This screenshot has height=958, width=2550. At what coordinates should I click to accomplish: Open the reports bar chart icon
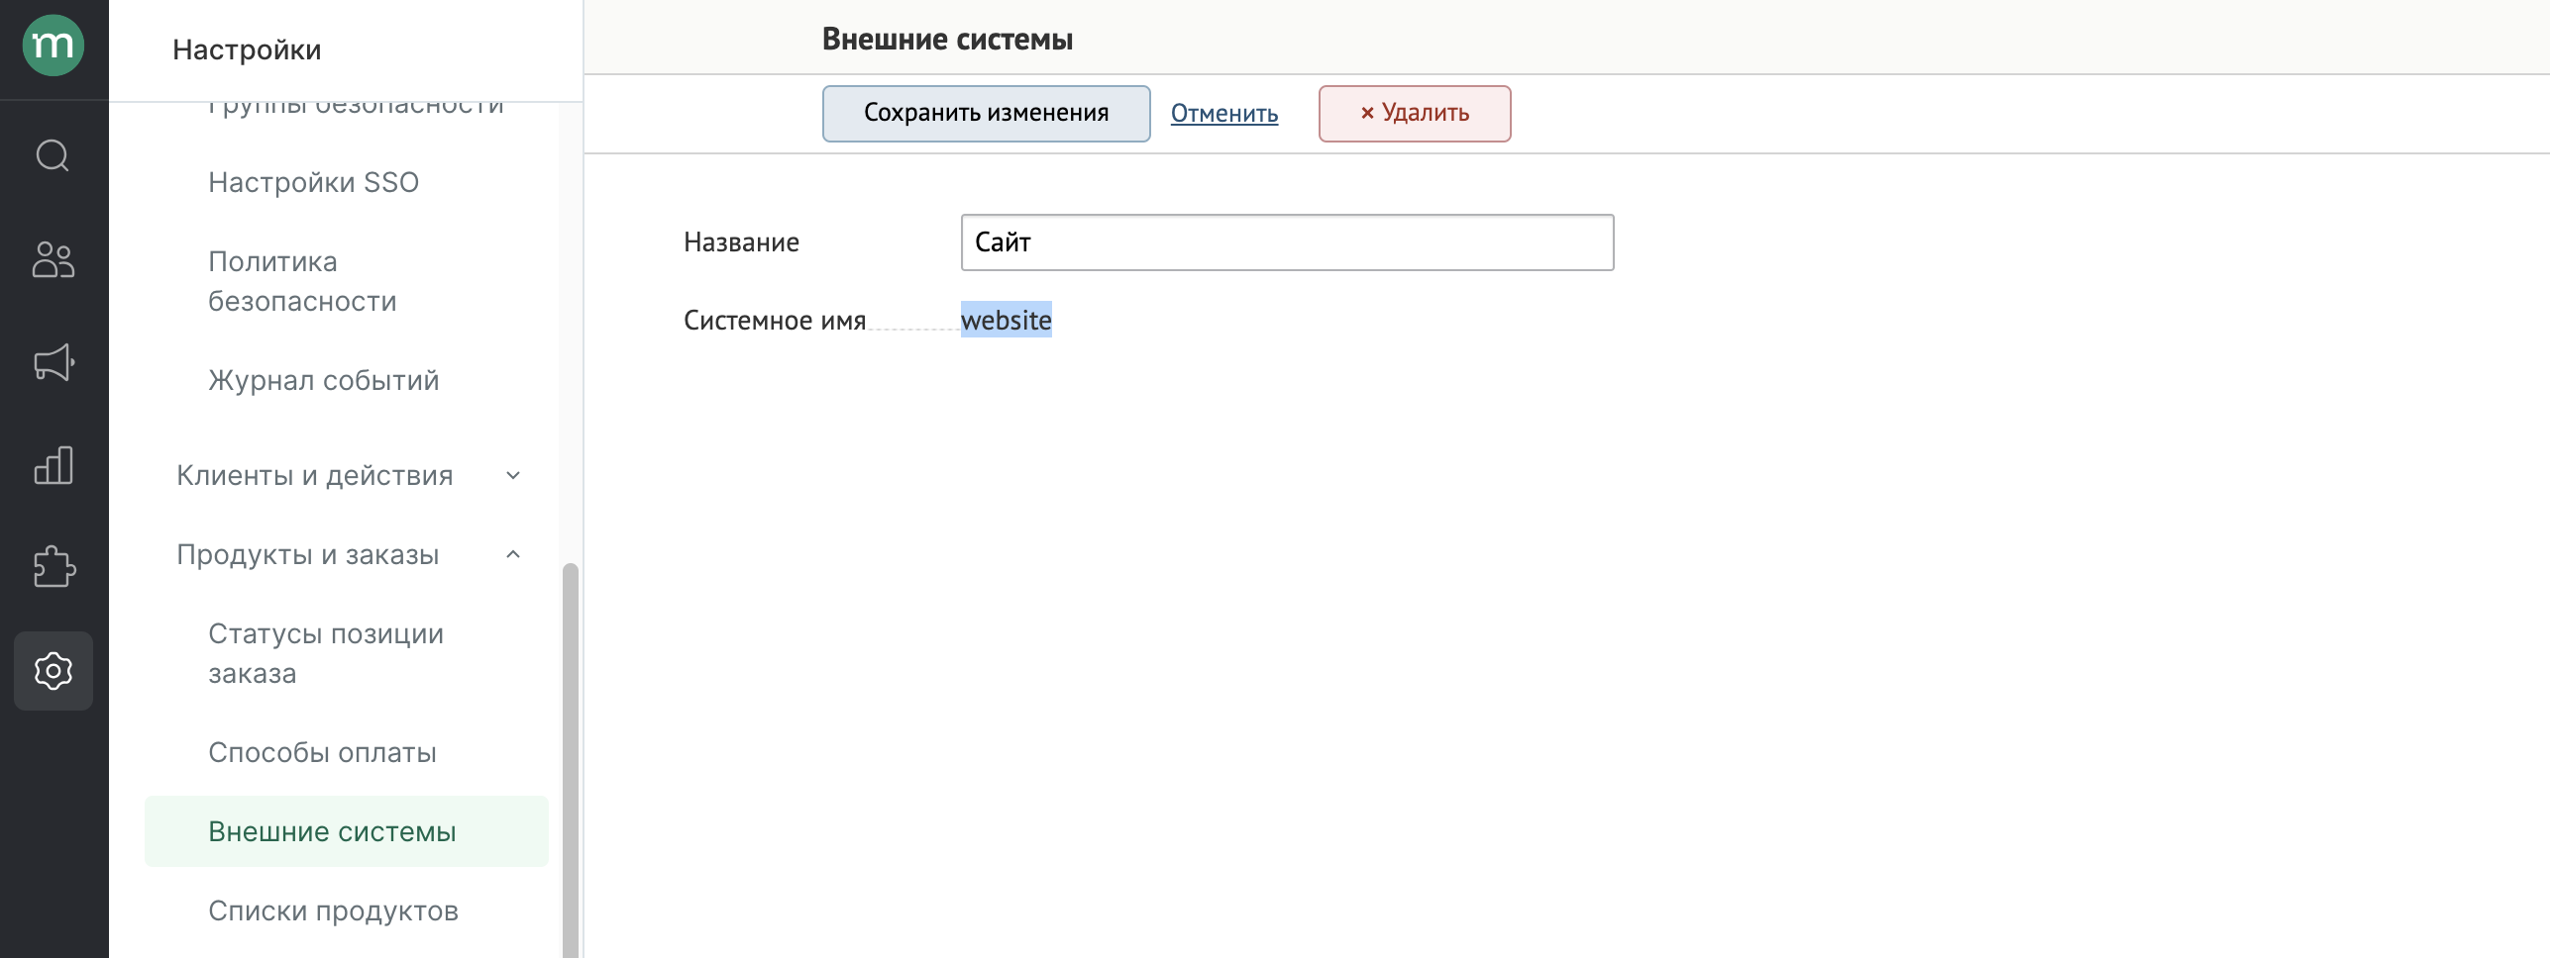point(53,465)
